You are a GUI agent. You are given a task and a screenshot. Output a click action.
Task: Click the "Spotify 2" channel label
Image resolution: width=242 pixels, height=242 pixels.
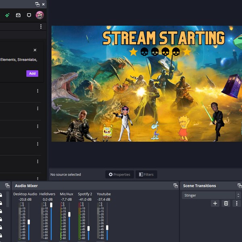click(x=85, y=194)
